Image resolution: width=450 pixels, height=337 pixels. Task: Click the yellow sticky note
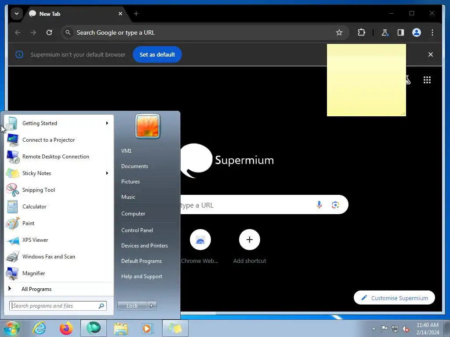point(366,80)
